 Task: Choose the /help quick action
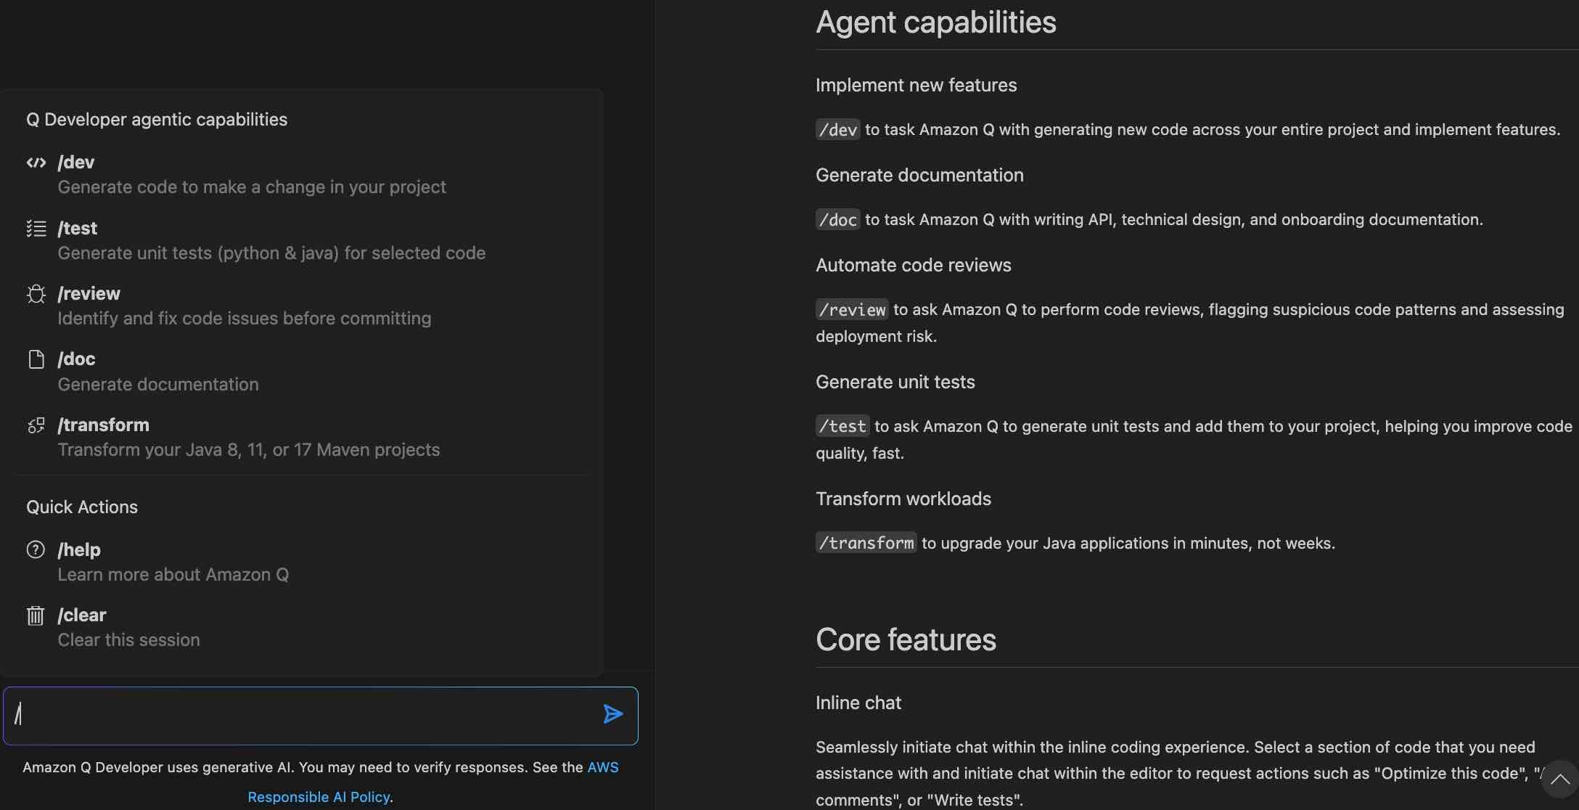[173, 562]
